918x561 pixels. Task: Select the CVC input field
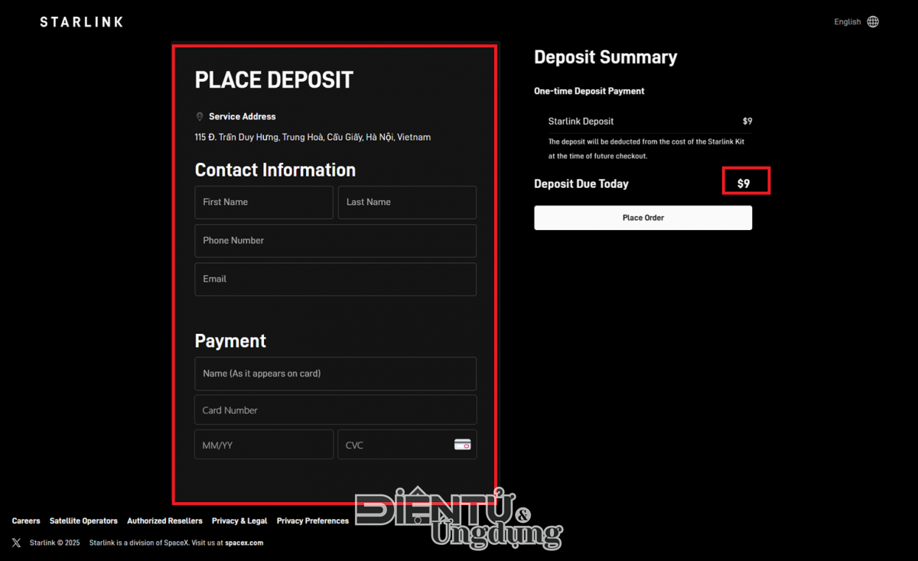[x=407, y=445]
